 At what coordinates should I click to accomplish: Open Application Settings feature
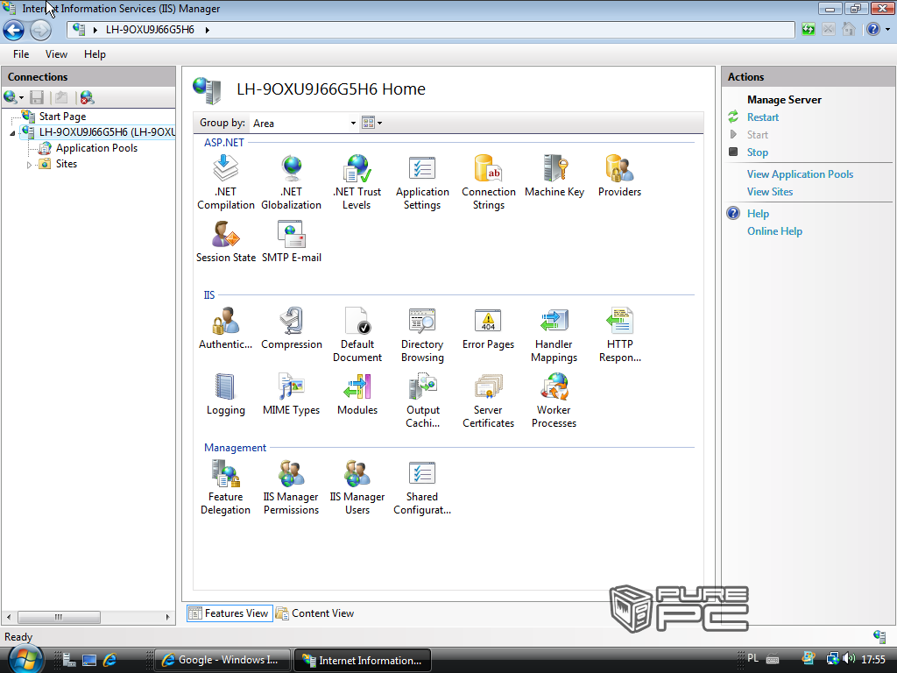[x=422, y=182]
